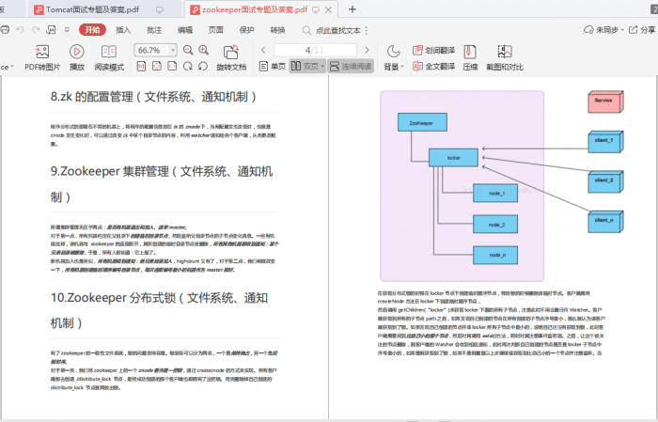
Task: Open the 转换 ribbon tab
Action: pos(278,30)
